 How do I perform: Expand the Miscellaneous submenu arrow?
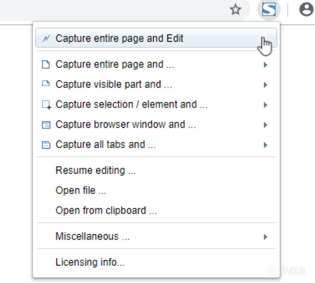[x=266, y=237]
